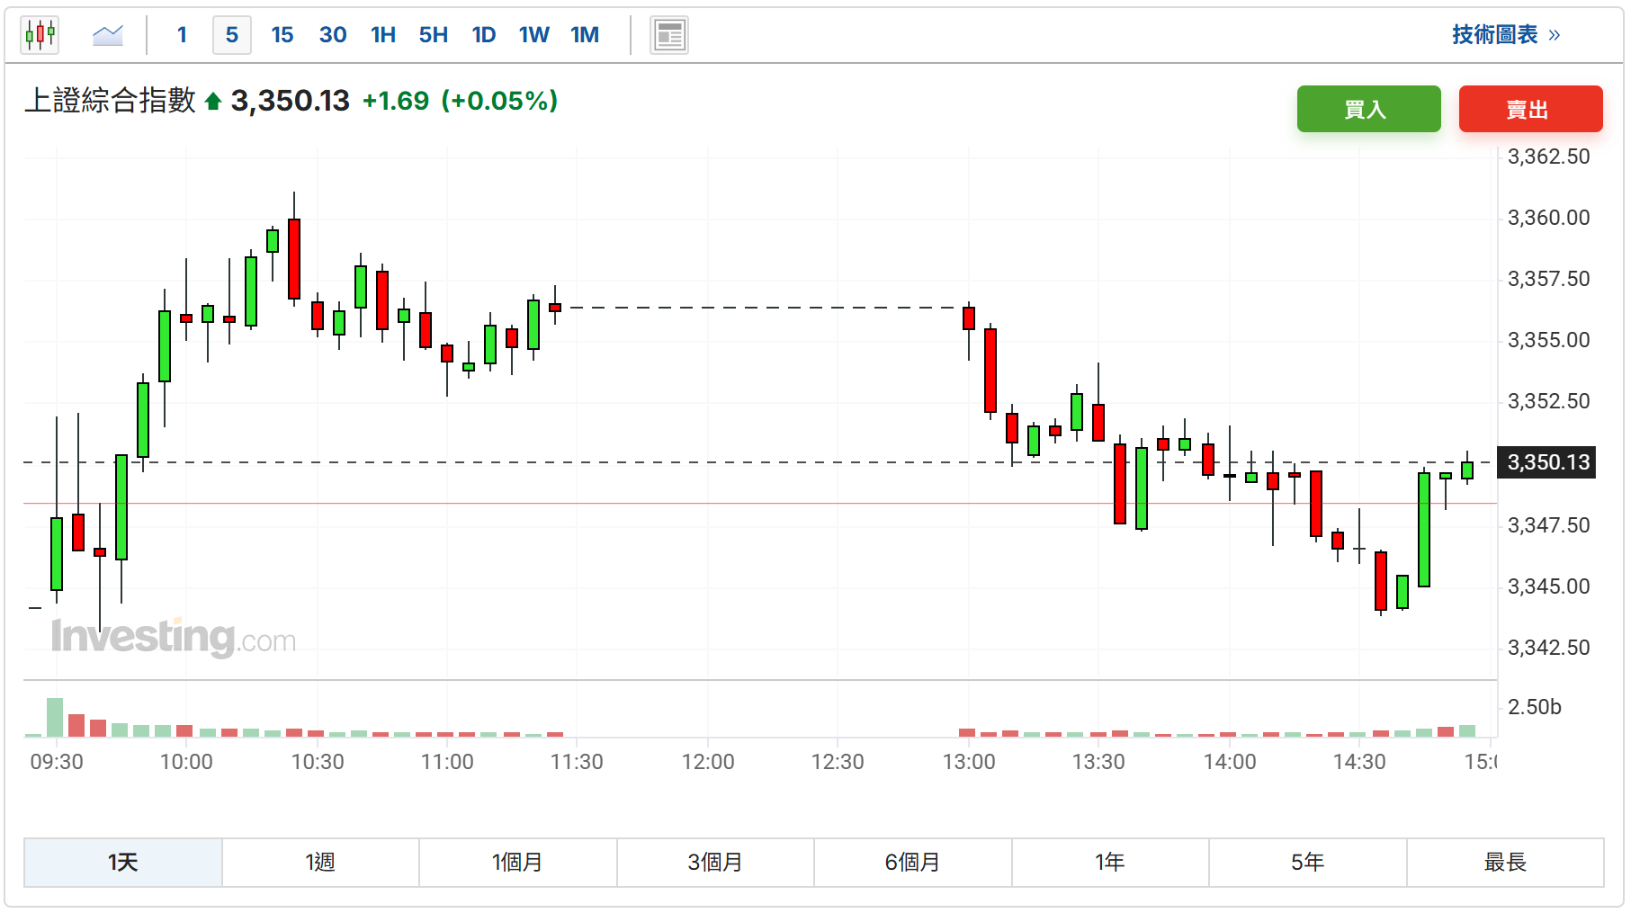Click the 3,350.13 price label on axis
Screen dimensions: 1631x913
(1547, 462)
